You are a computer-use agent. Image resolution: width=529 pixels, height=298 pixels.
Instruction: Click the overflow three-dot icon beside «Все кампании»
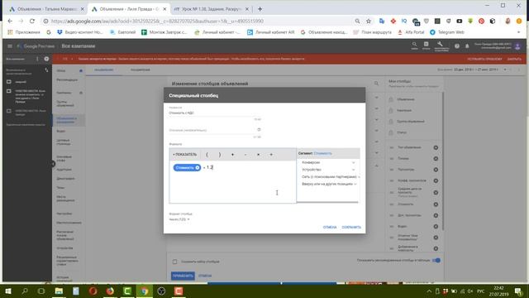coord(37,59)
